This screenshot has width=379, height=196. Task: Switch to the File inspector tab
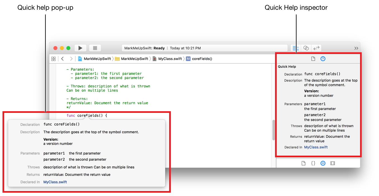click(x=313, y=59)
